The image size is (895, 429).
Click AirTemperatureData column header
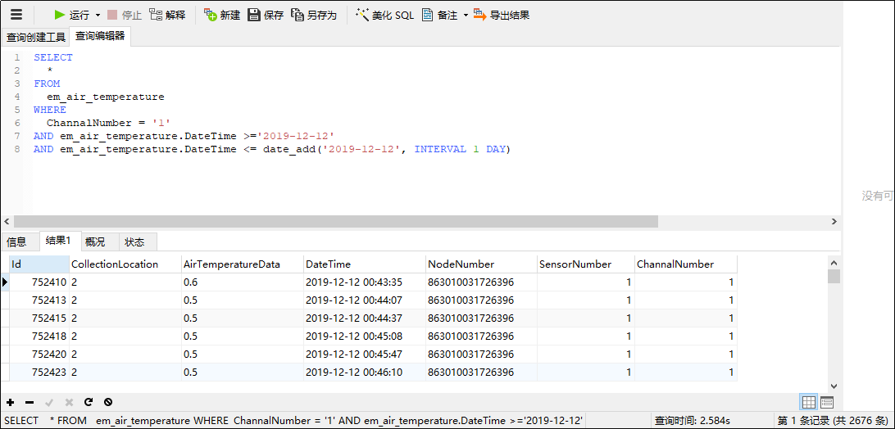point(242,264)
